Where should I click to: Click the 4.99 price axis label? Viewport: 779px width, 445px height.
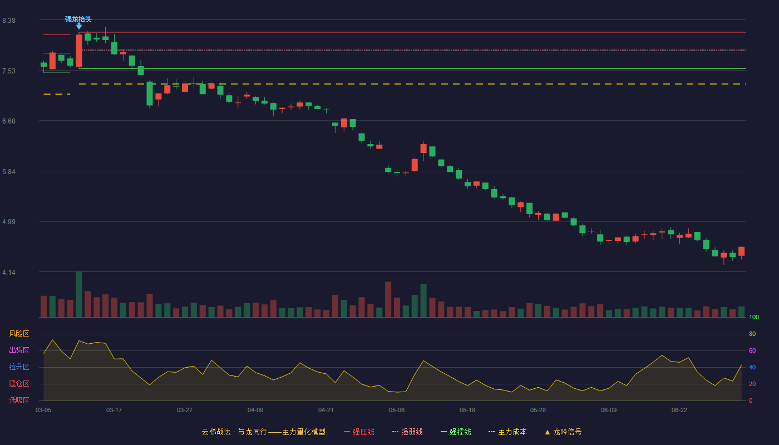tap(9, 222)
